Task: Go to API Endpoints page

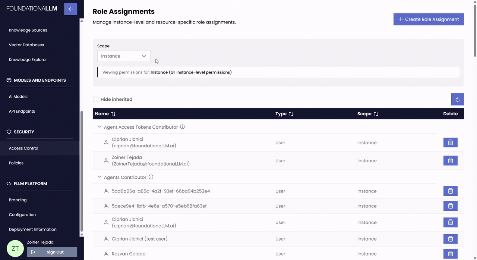Action: click(x=22, y=111)
